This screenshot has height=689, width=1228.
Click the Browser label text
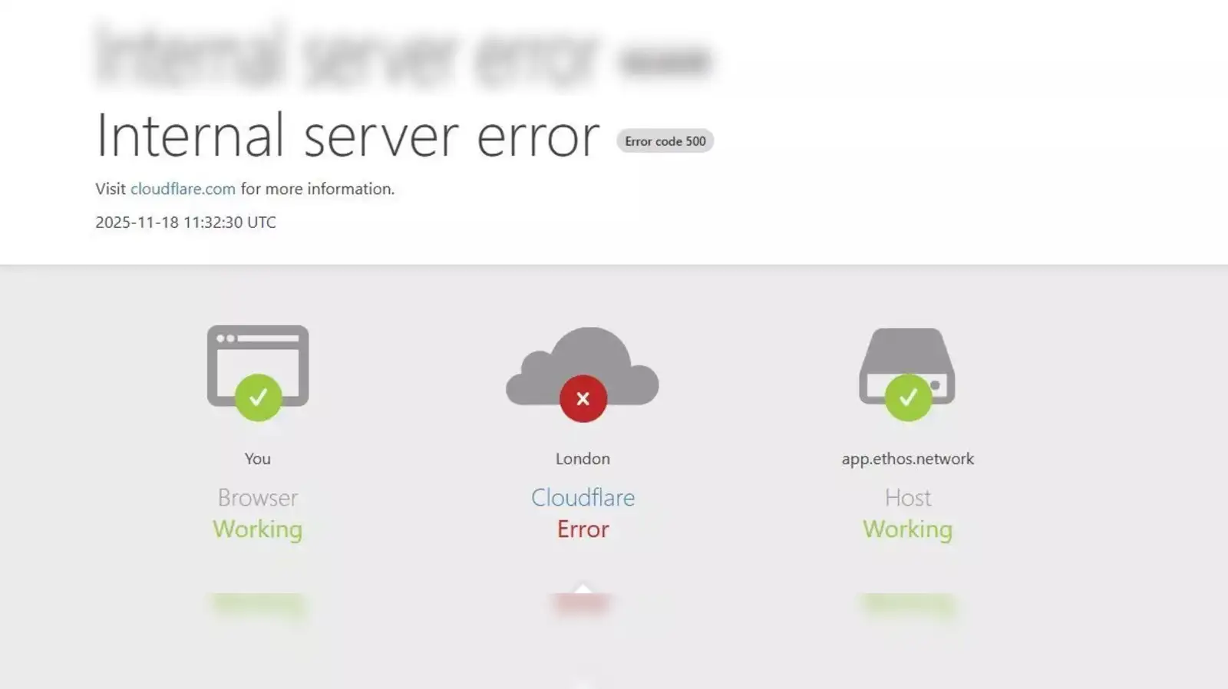tap(258, 497)
